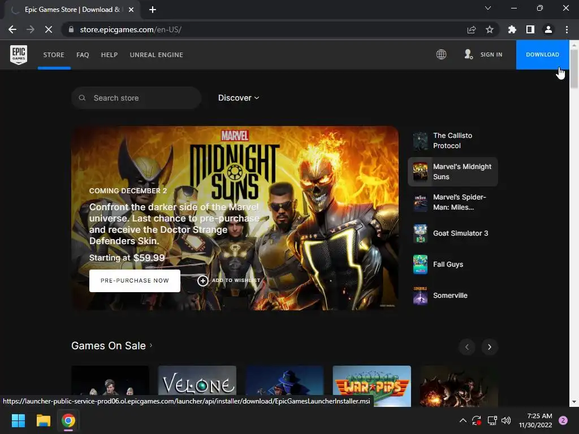The height and width of the screenshot is (434, 579).
Task: Bookmark this page with the star icon
Action: (490, 29)
